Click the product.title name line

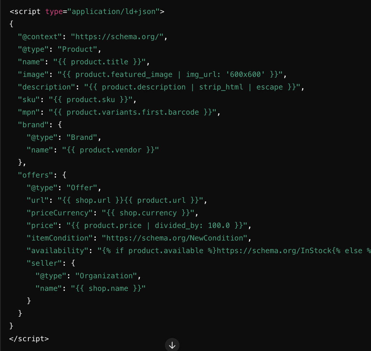click(84, 62)
